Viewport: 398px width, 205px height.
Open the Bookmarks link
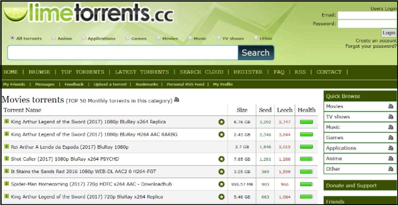(147, 84)
